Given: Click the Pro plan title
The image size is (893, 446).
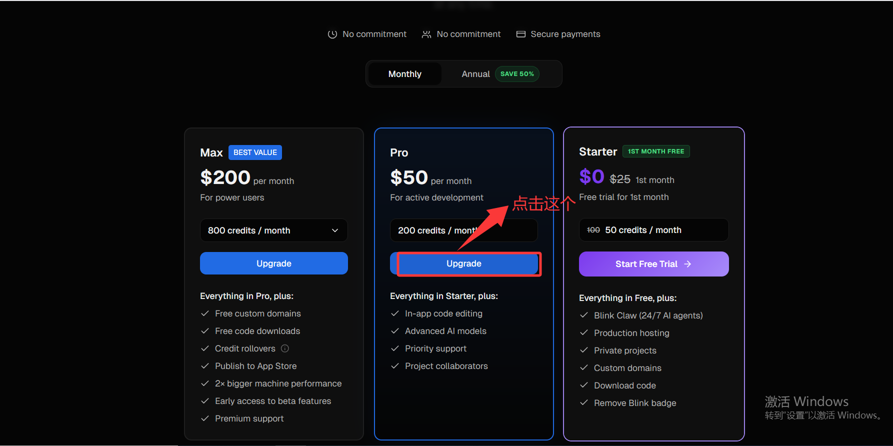Looking at the screenshot, I should [x=399, y=153].
